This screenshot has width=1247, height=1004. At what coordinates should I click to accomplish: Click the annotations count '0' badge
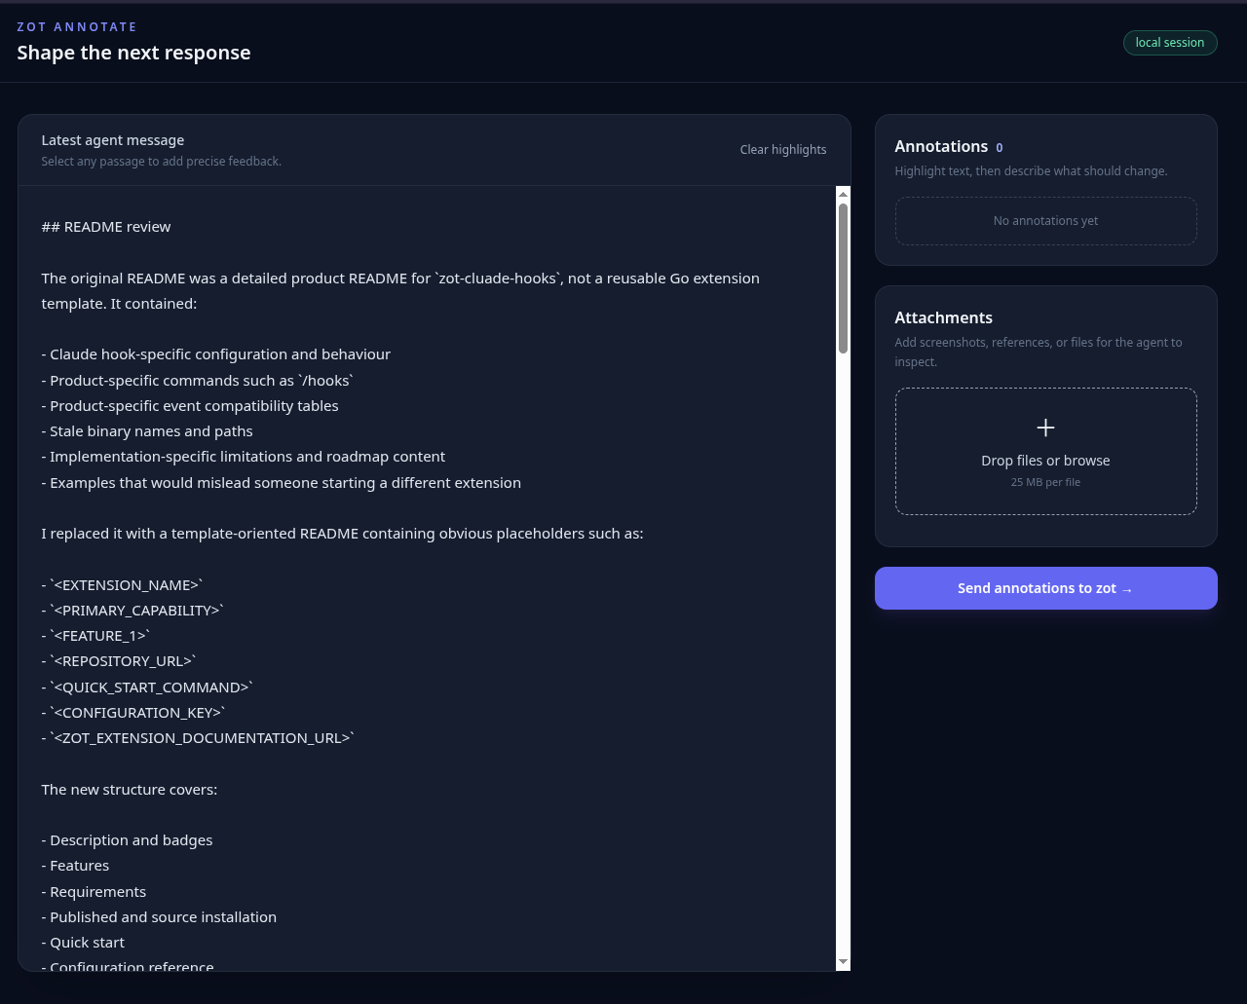pos(999,148)
